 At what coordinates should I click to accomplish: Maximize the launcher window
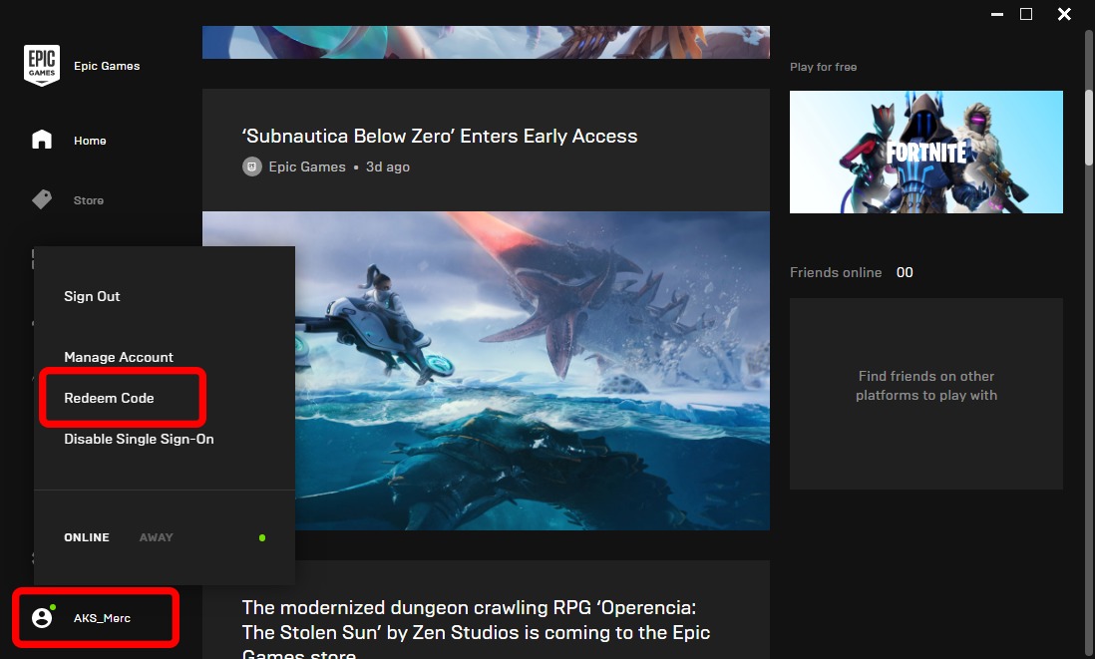[1026, 14]
